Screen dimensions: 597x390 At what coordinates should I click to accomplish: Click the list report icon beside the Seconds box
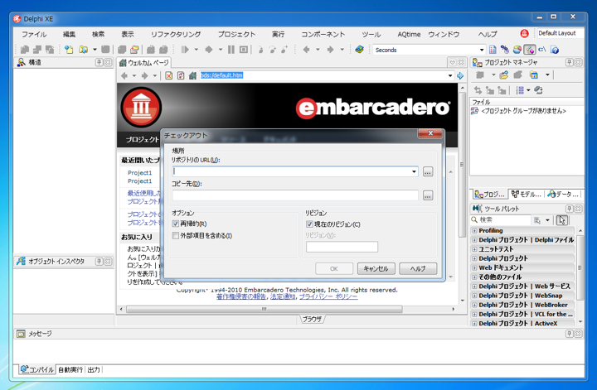pos(493,50)
